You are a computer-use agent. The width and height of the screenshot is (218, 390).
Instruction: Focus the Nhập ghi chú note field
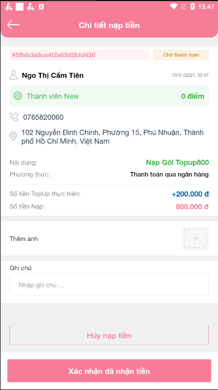109,285
